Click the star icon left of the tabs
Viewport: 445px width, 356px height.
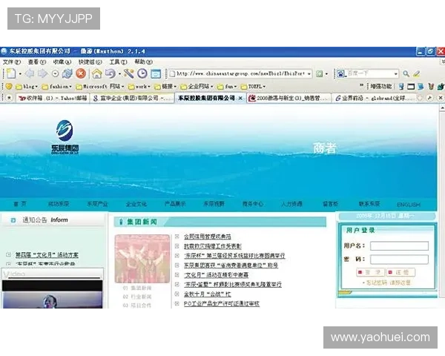pyautogui.click(x=9, y=98)
